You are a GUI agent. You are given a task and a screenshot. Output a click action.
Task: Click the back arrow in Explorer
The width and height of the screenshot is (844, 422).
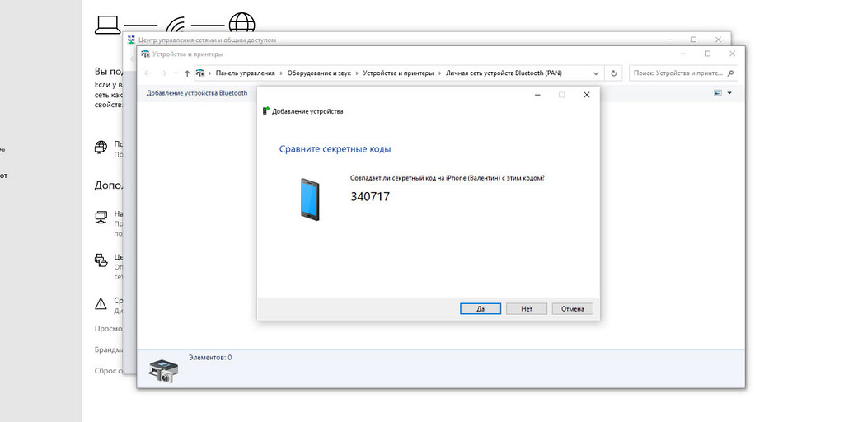(148, 73)
